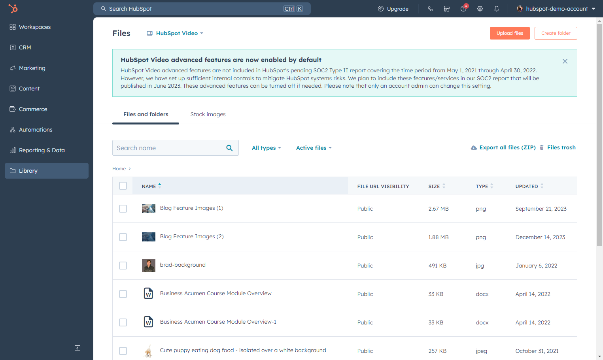Check the Blog Feature Images (1) row

[x=123, y=209]
